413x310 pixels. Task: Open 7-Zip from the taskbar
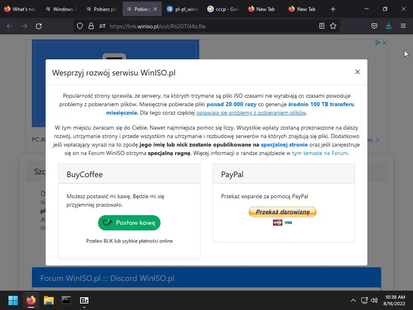point(84,300)
